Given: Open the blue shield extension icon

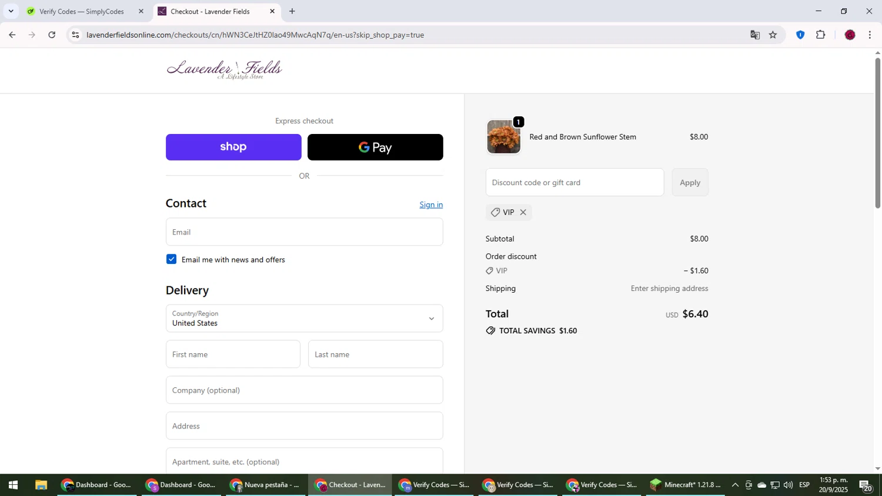Looking at the screenshot, I should pyautogui.click(x=800, y=35).
